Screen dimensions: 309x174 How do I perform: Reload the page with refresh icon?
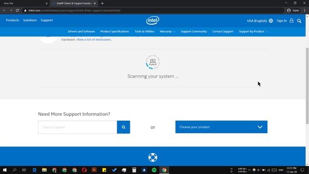tap(17, 11)
